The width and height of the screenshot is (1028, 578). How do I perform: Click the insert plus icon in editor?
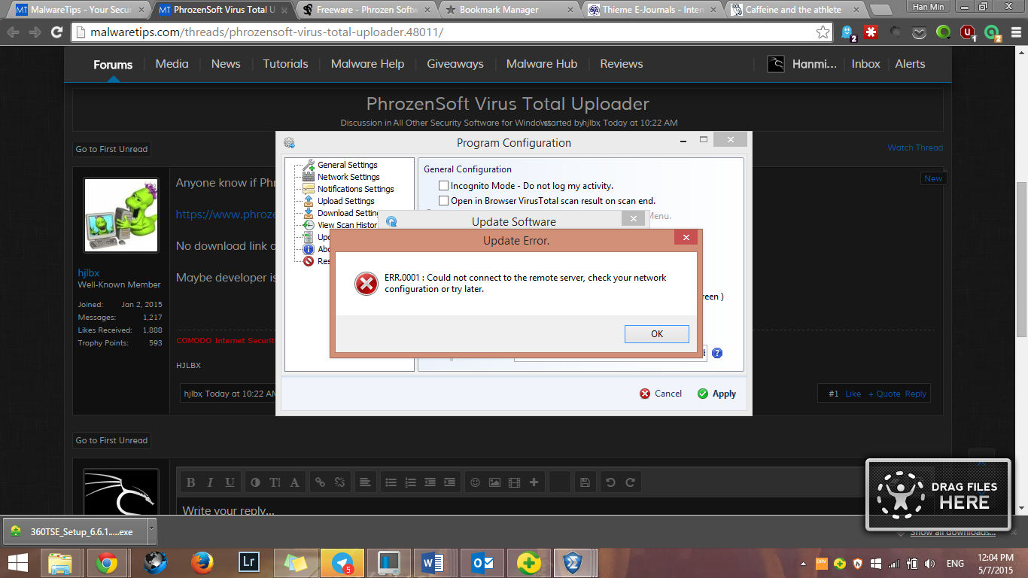[x=534, y=482]
